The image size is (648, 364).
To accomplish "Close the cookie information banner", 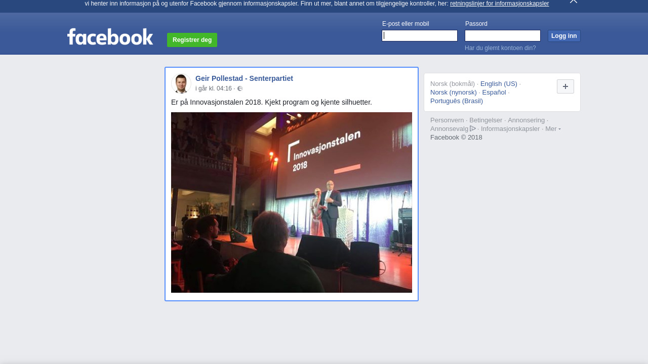I will point(573,2).
